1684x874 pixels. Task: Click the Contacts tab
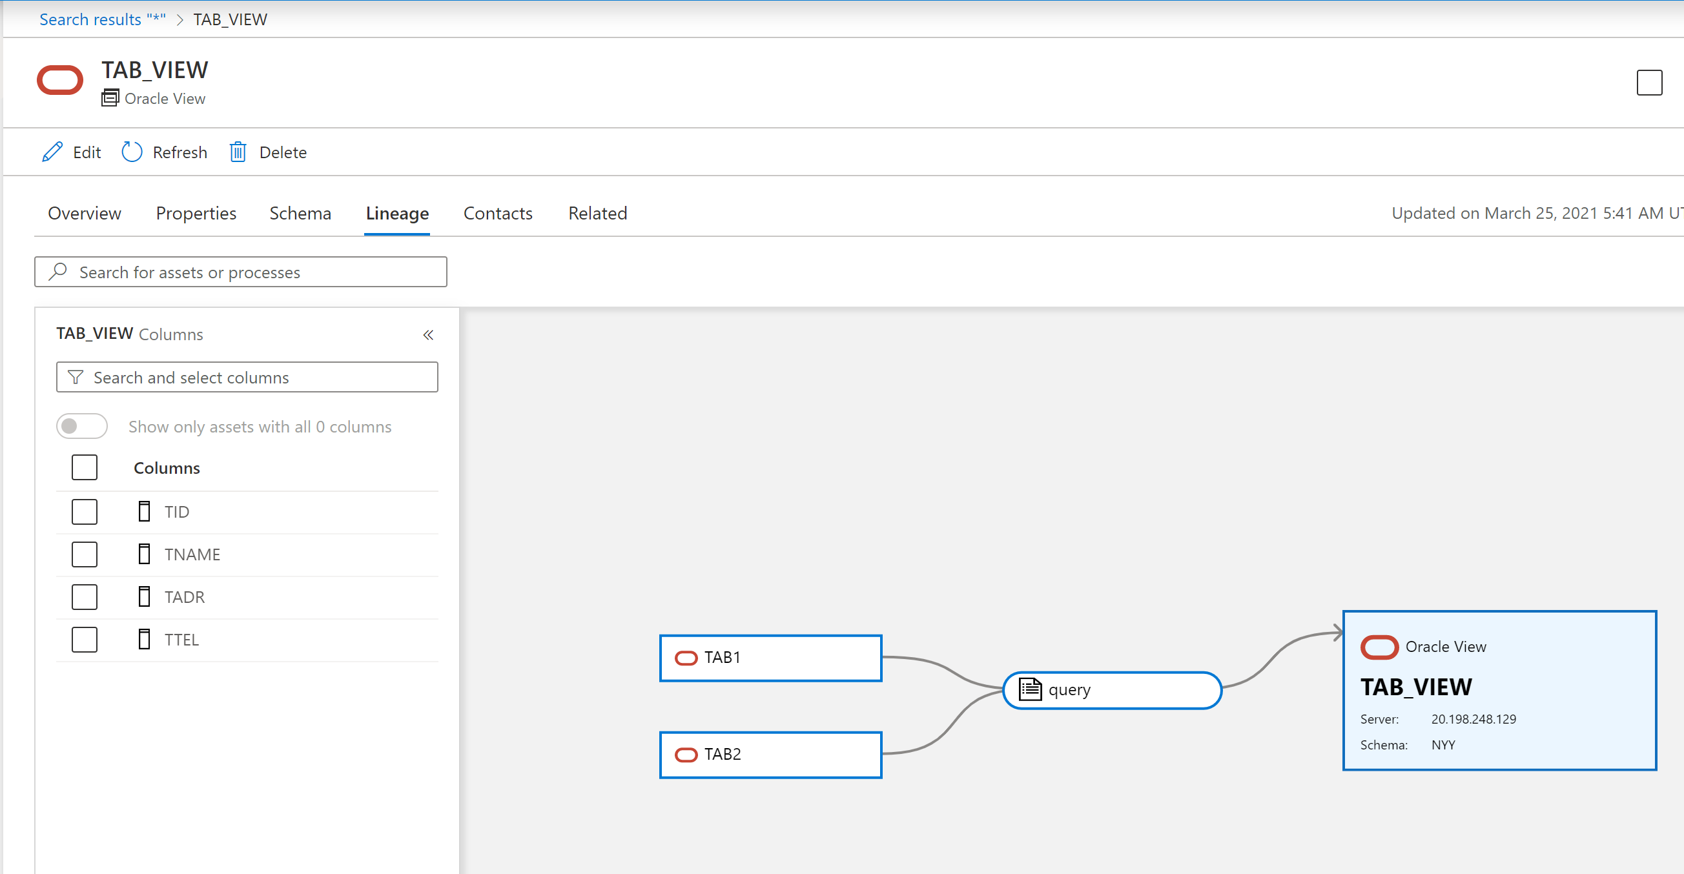coord(498,212)
